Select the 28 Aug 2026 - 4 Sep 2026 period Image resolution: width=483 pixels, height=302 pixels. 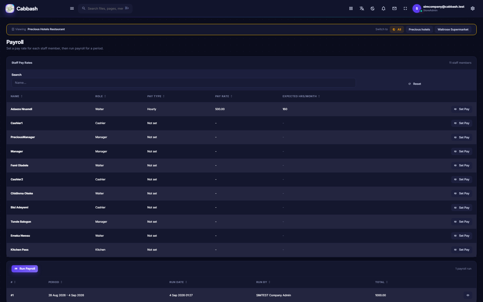[66, 295]
